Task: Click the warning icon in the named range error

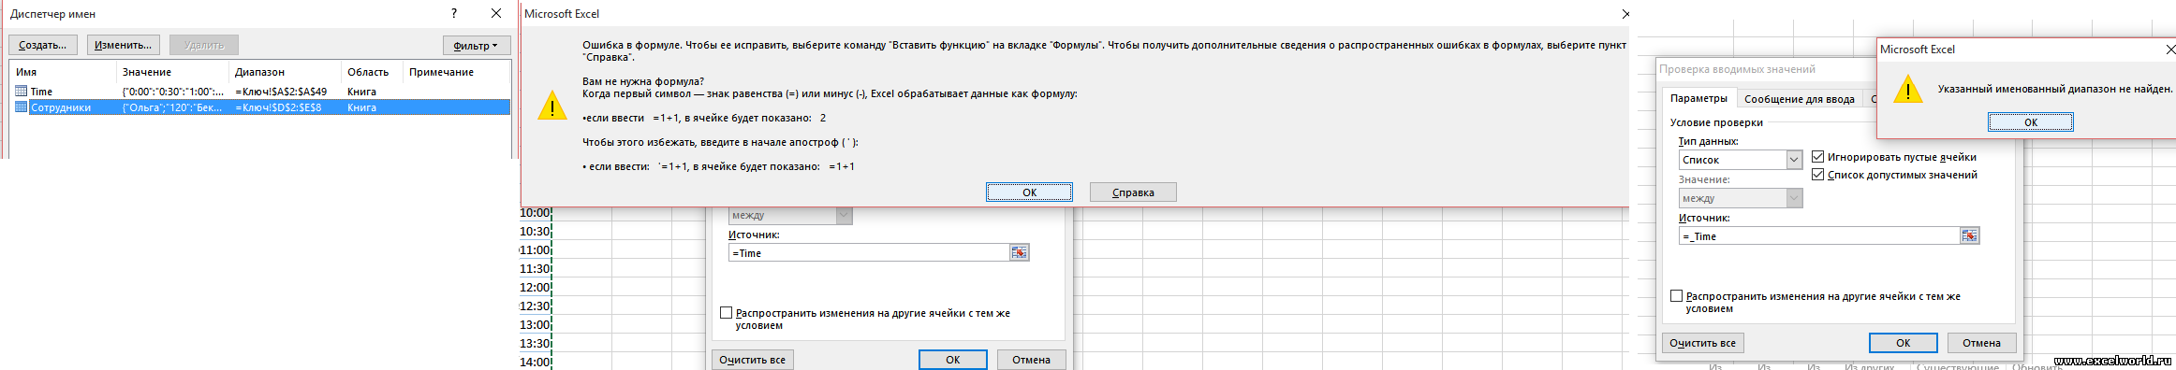Action: [x=1908, y=90]
